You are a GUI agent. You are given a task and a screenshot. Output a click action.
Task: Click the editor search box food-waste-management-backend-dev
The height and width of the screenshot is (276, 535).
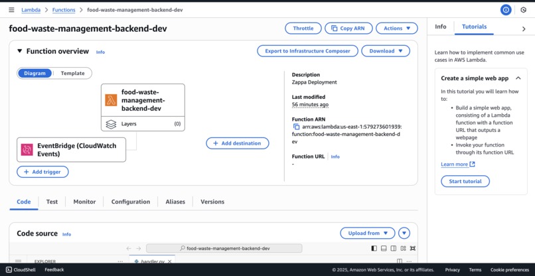[x=224, y=248]
